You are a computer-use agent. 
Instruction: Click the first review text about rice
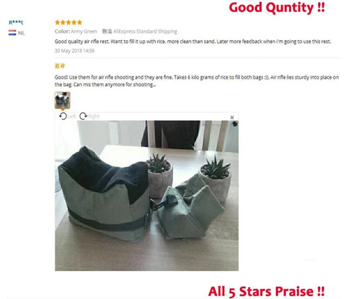[x=193, y=41]
